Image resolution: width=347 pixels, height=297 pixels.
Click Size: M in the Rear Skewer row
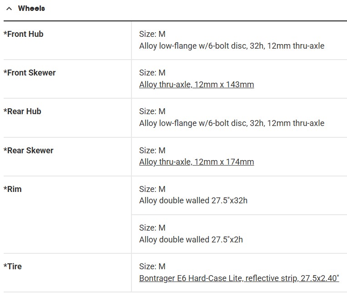tap(152, 151)
